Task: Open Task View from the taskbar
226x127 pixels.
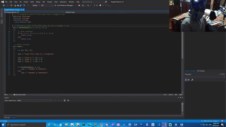Action: (55, 125)
